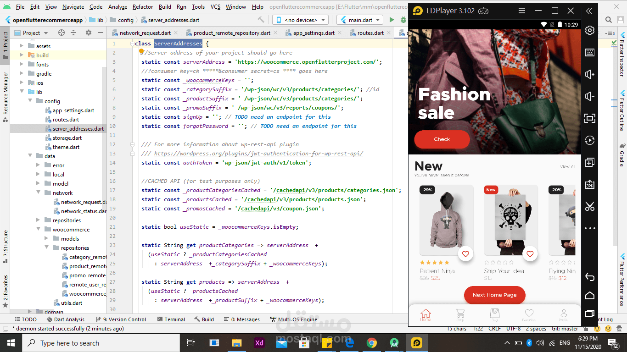Open the Navigate menu
The image size is (627, 352).
point(73,6)
